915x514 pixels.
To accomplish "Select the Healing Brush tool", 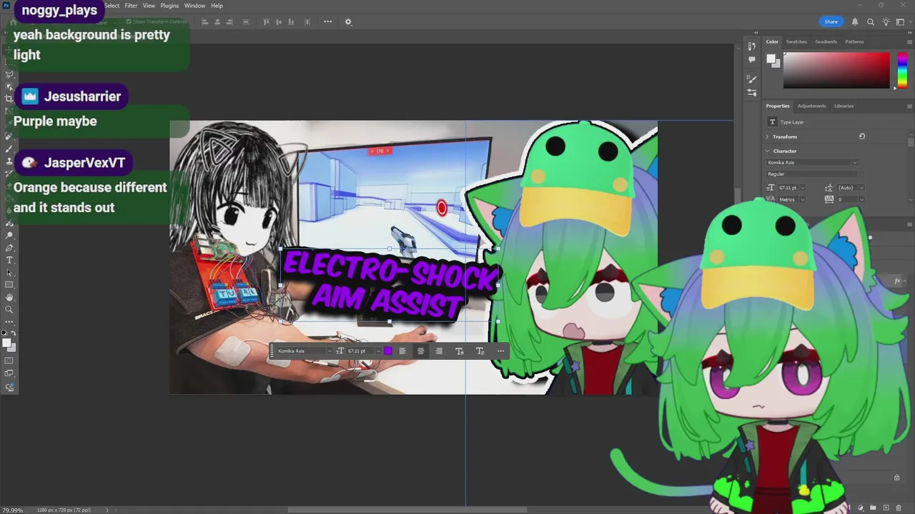I will tap(9, 136).
